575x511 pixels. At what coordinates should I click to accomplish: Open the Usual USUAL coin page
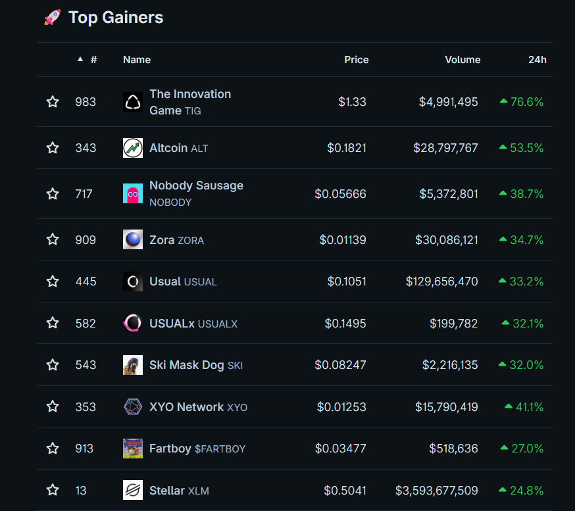point(183,281)
